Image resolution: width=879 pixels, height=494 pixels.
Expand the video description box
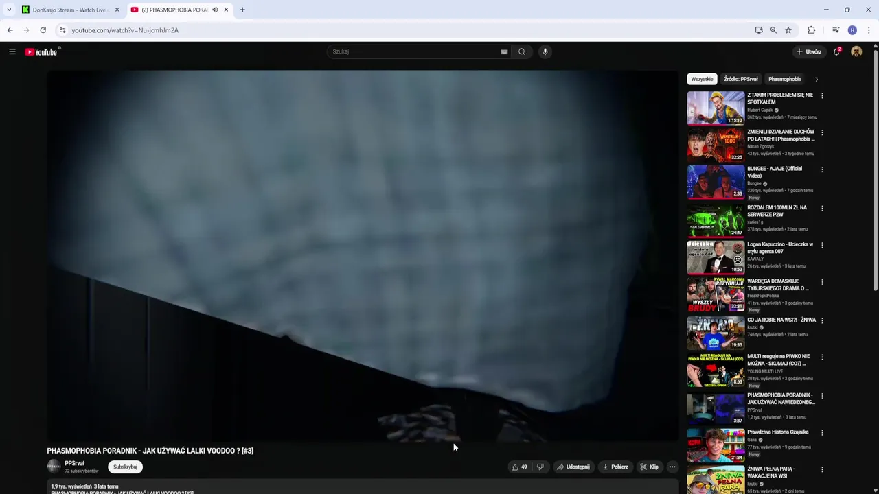pyautogui.click(x=363, y=487)
